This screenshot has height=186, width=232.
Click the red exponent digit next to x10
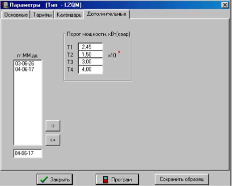pyautogui.click(x=119, y=52)
